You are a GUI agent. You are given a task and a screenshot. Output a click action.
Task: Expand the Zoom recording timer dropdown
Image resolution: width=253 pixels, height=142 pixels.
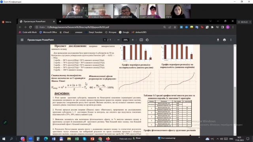click(250, 22)
